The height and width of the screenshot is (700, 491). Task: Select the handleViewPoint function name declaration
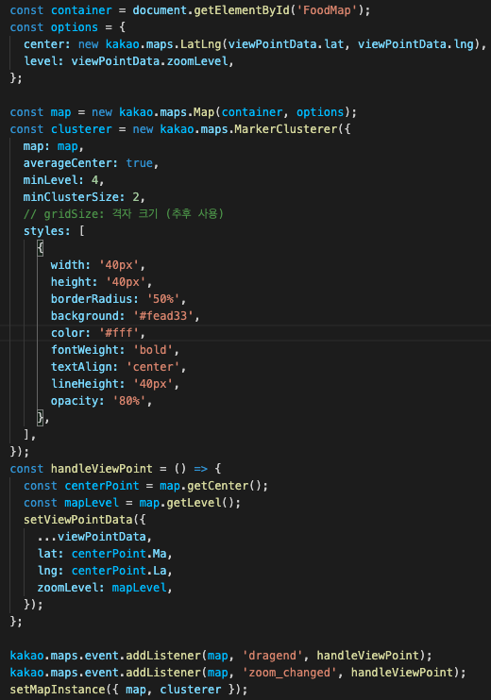101,469
